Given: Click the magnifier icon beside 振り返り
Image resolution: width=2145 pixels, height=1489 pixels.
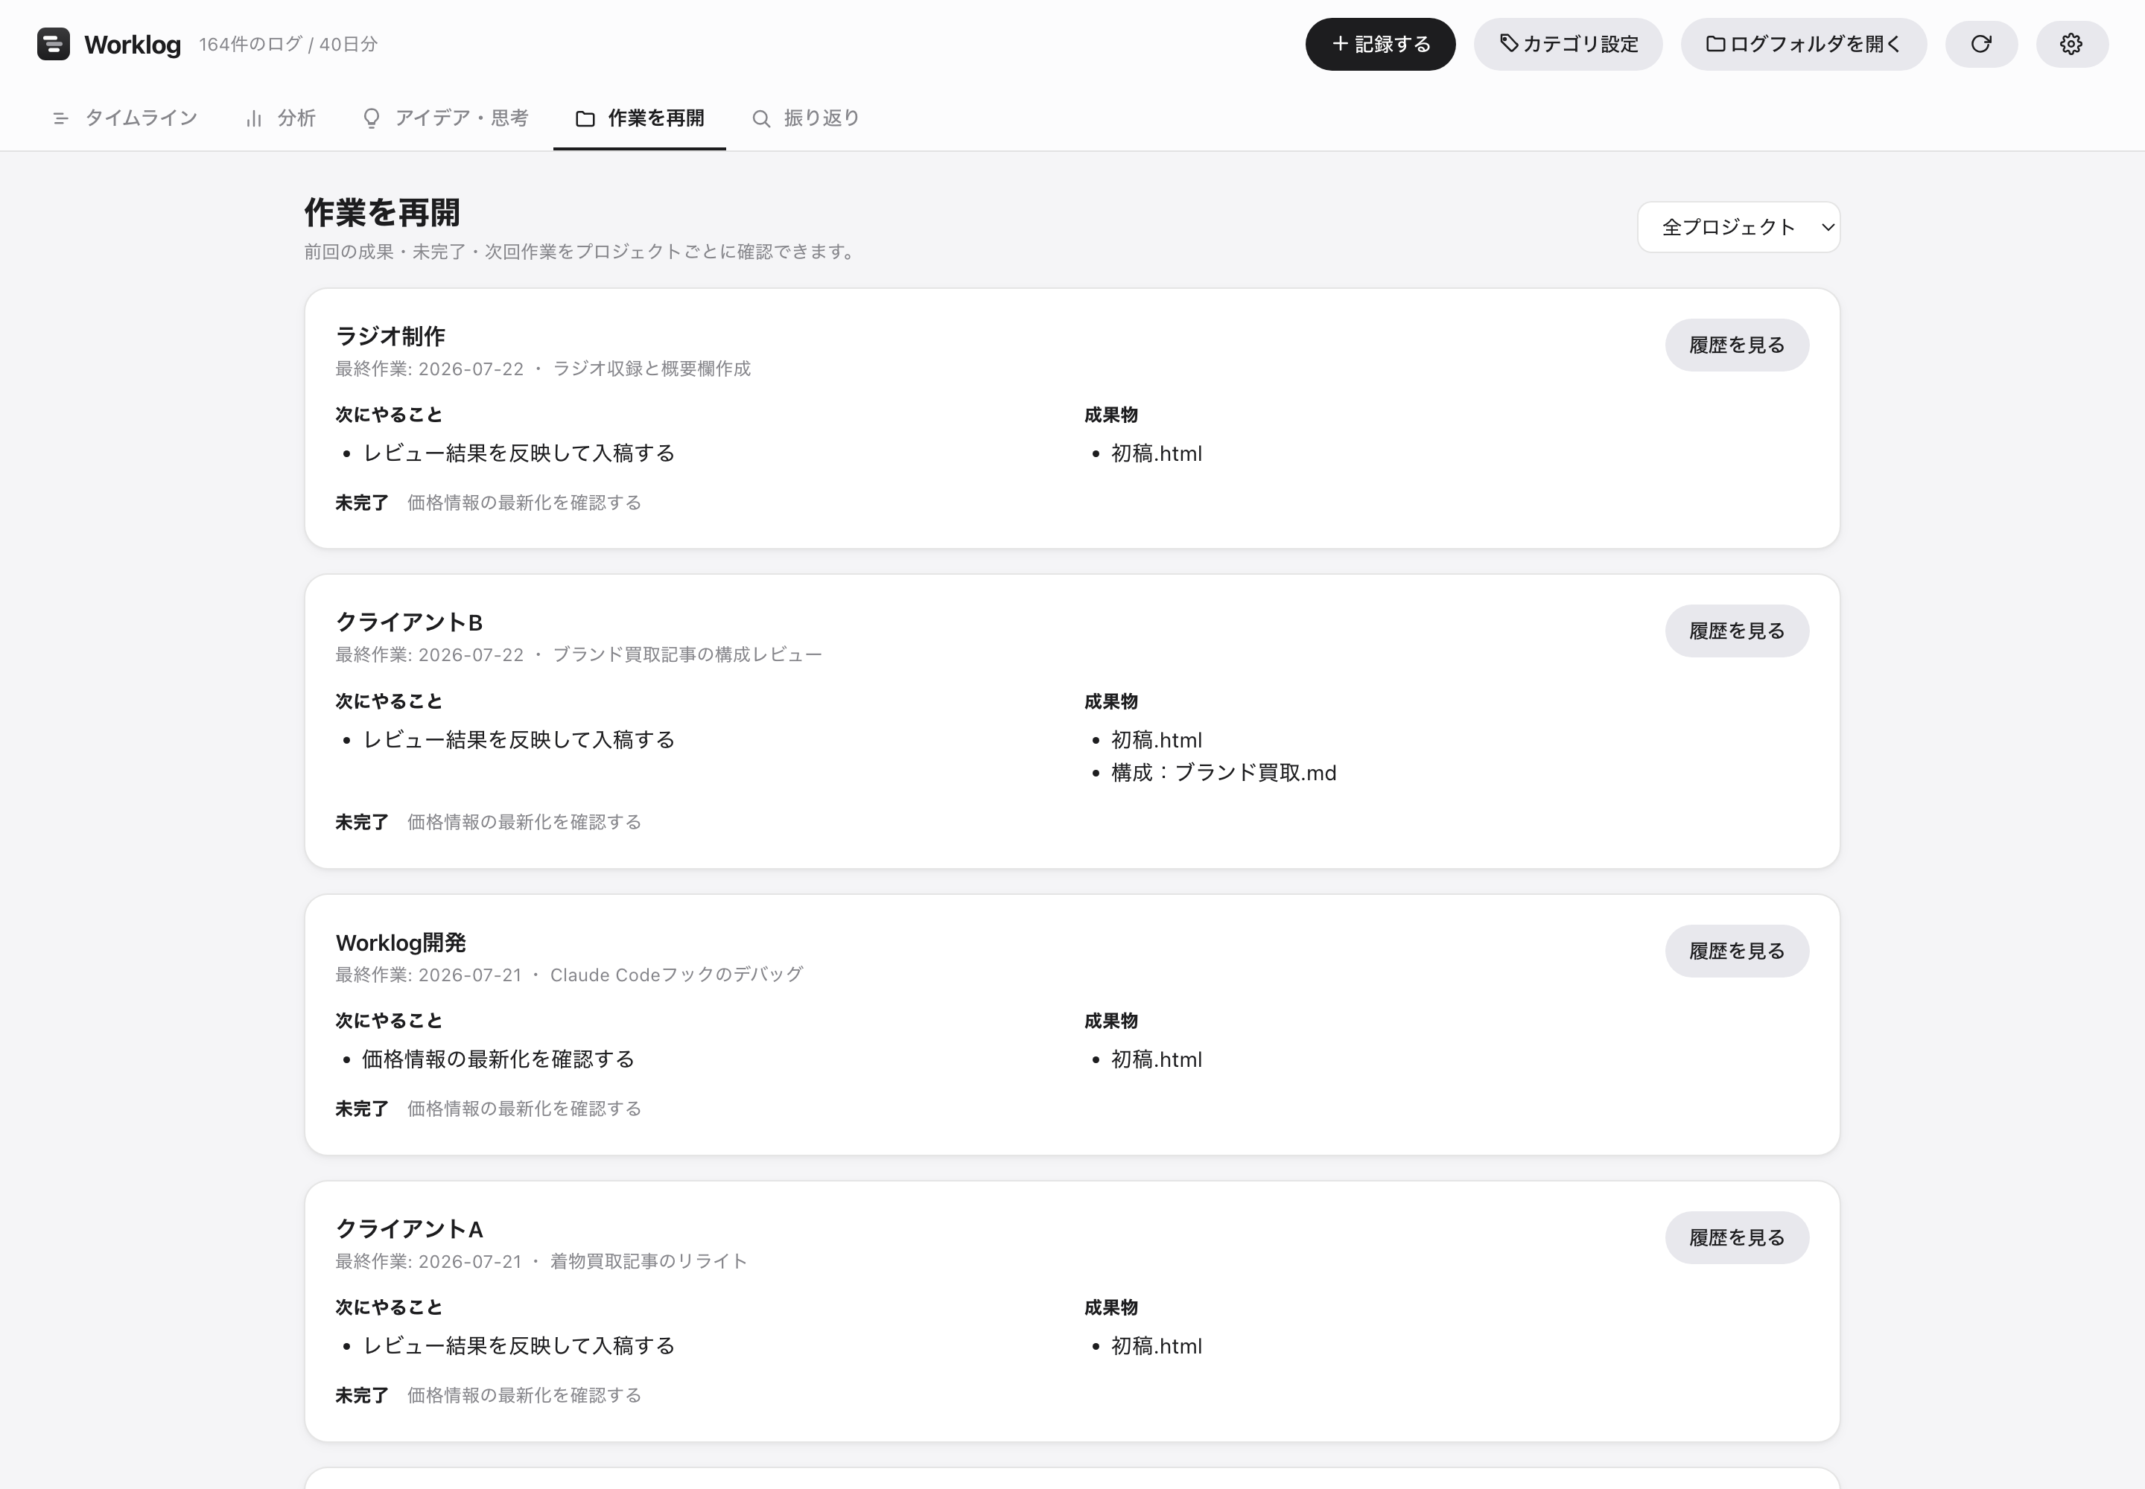Looking at the screenshot, I should (x=760, y=118).
